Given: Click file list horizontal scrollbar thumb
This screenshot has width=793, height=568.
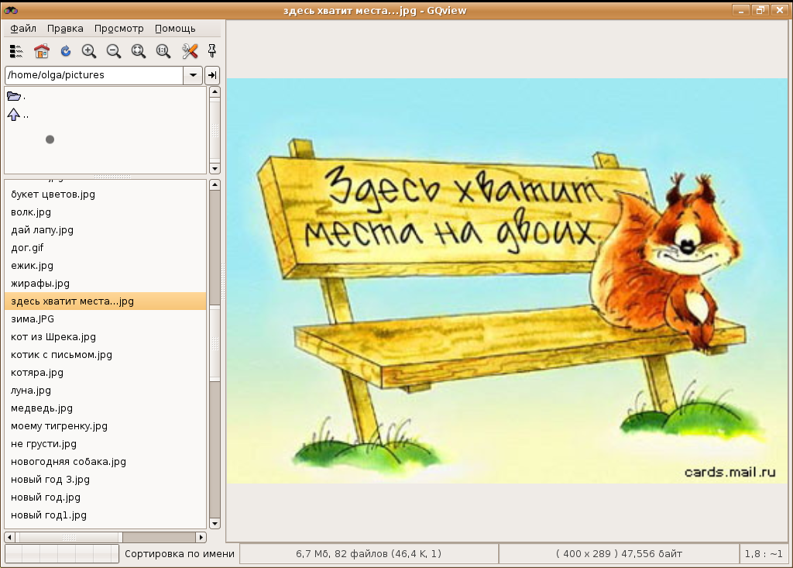Looking at the screenshot, I should (x=69, y=537).
